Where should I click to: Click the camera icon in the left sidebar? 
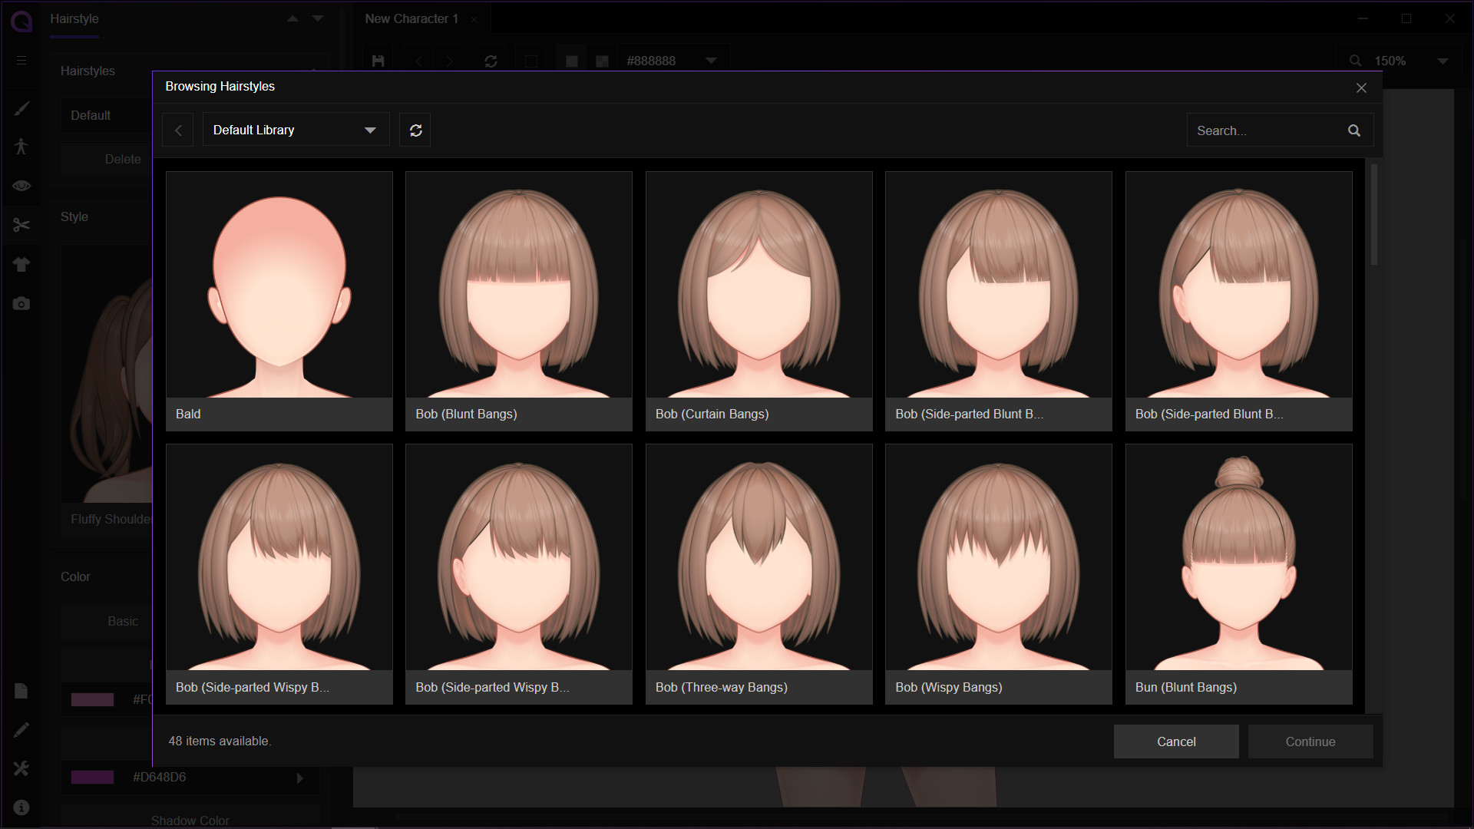21,304
